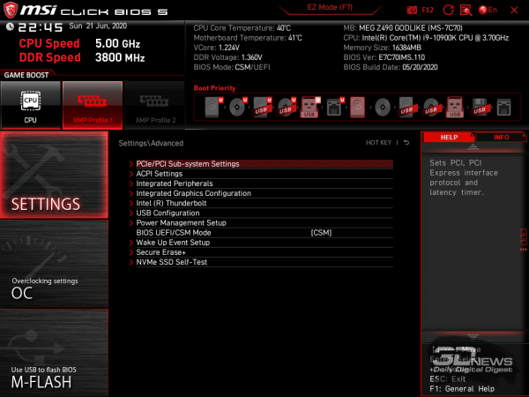Click the help panel side scrollbar
The height and width of the screenshot is (397, 529).
523,236
